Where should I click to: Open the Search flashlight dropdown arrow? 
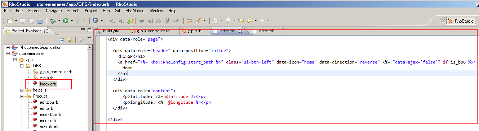point(204,21)
